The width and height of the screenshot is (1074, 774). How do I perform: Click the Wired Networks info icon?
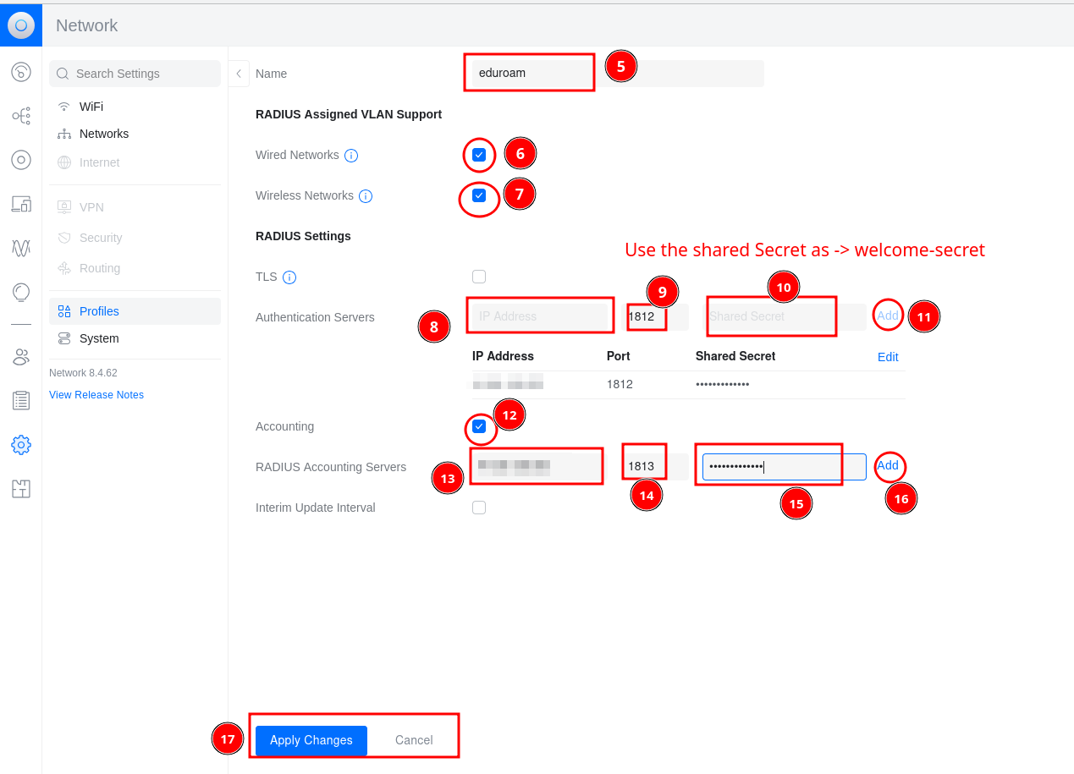351,156
